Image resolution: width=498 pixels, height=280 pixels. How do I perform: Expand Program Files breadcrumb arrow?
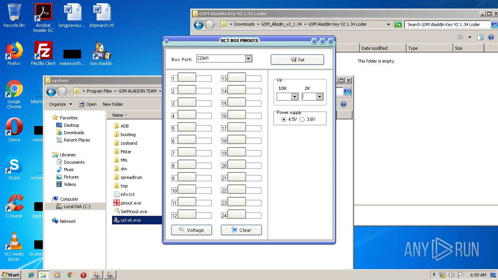(x=115, y=91)
